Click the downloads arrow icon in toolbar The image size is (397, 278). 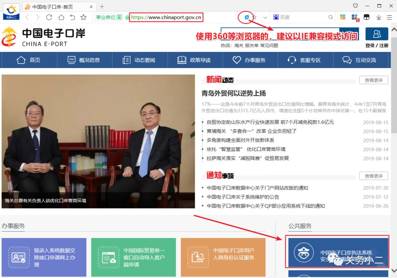tap(379, 17)
